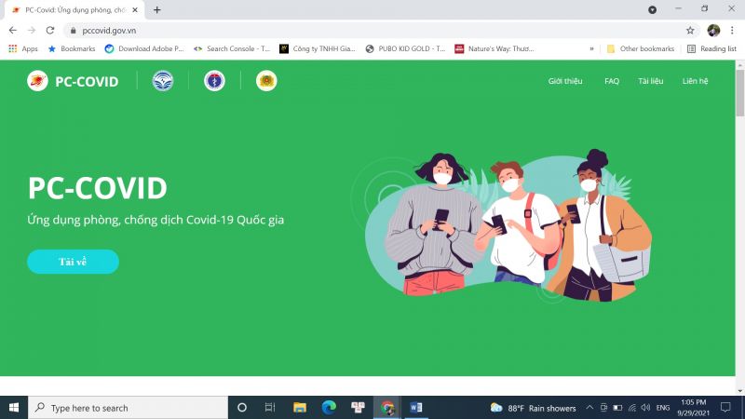The image size is (745, 419).
Task: Click the lock icon for site information
Action: (x=73, y=31)
